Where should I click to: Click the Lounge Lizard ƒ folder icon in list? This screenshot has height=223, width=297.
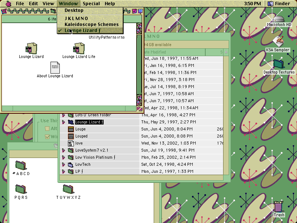tap(71, 122)
